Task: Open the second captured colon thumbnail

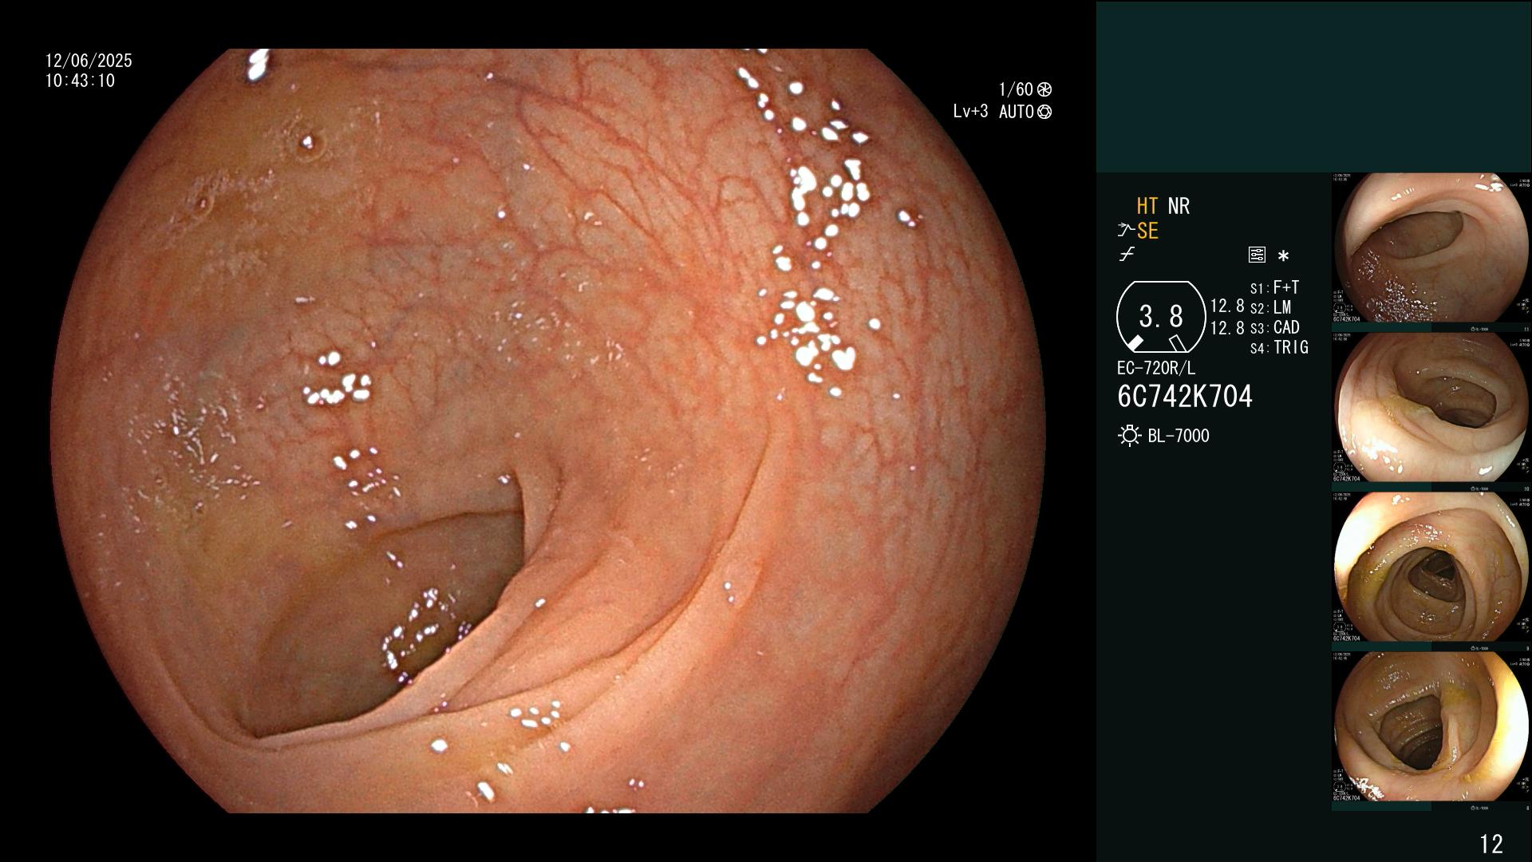Action: coord(1431,408)
